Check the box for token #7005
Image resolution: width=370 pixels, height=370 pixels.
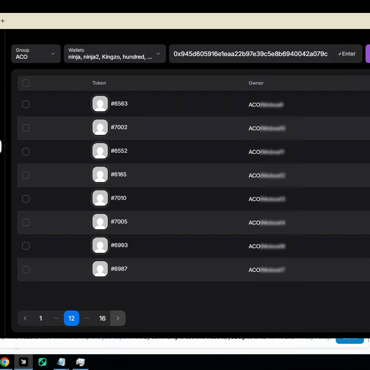click(x=26, y=222)
